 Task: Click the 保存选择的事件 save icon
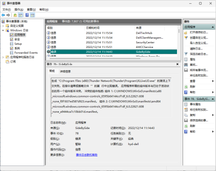point(186,121)
